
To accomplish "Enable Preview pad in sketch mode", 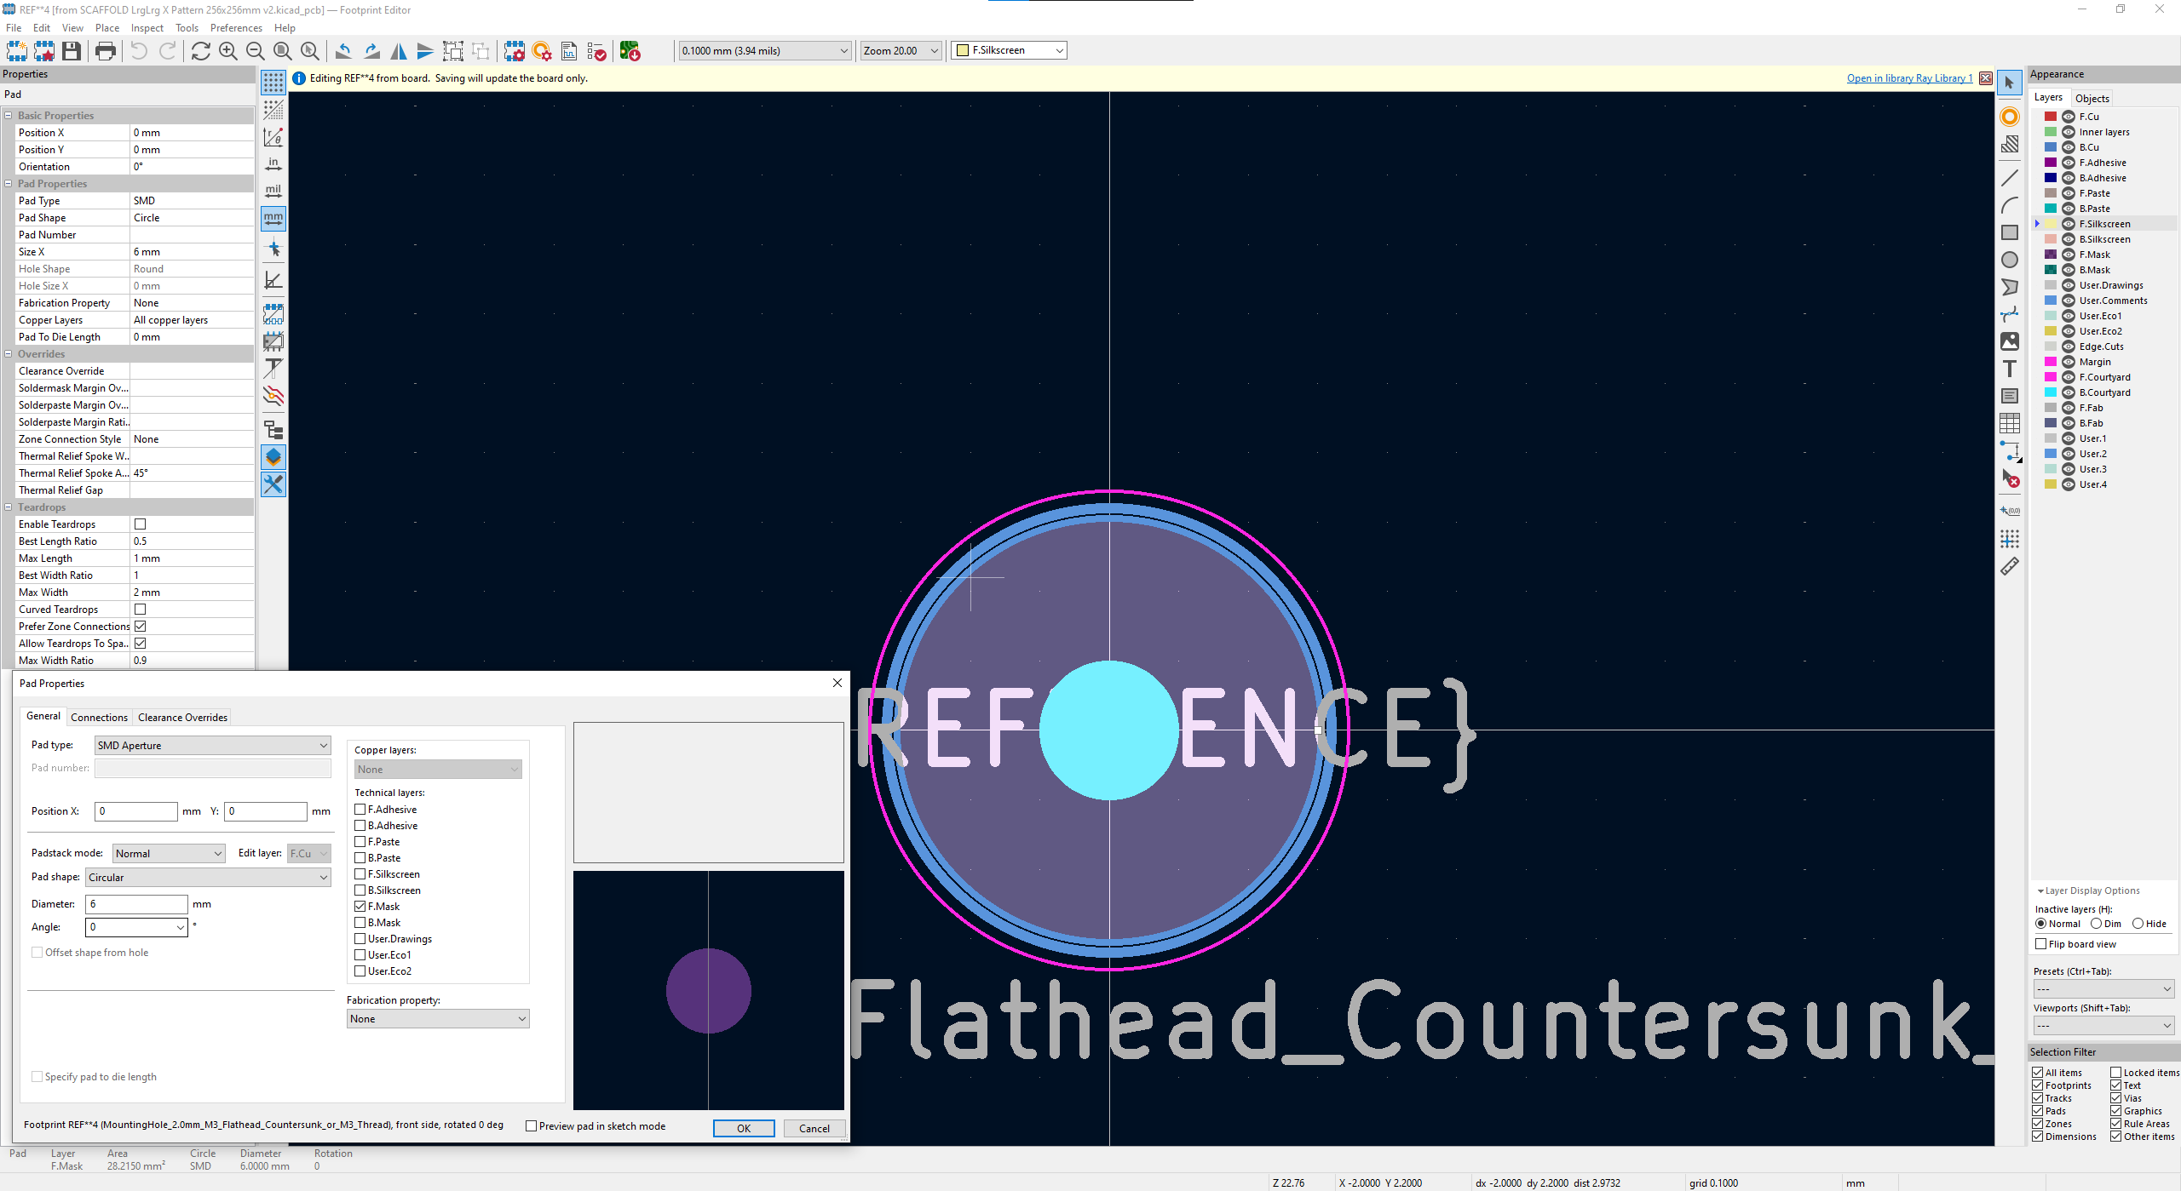I will pos(532,1126).
